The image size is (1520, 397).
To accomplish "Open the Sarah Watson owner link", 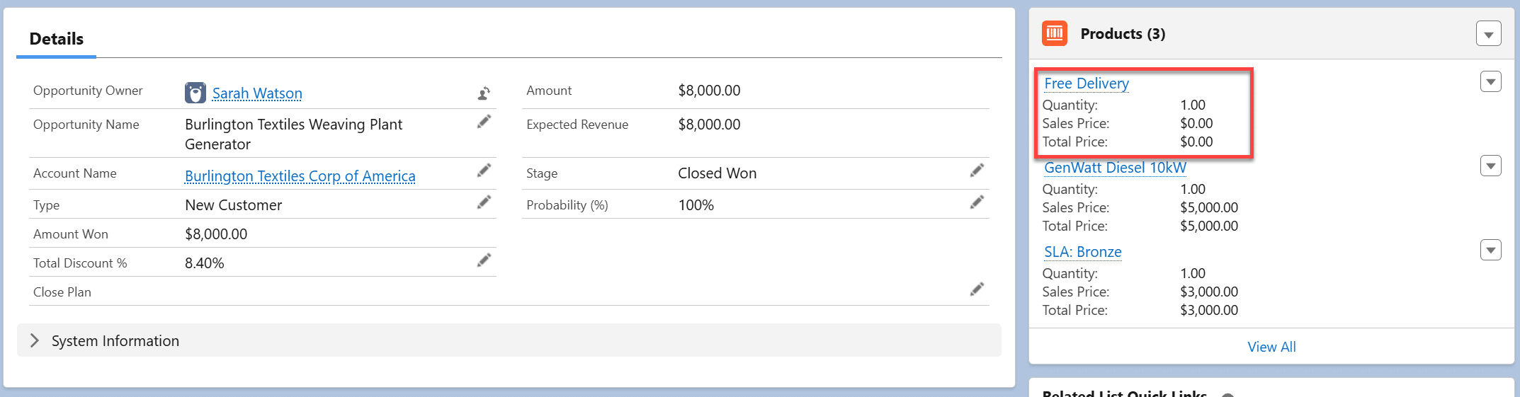I will pyautogui.click(x=257, y=93).
